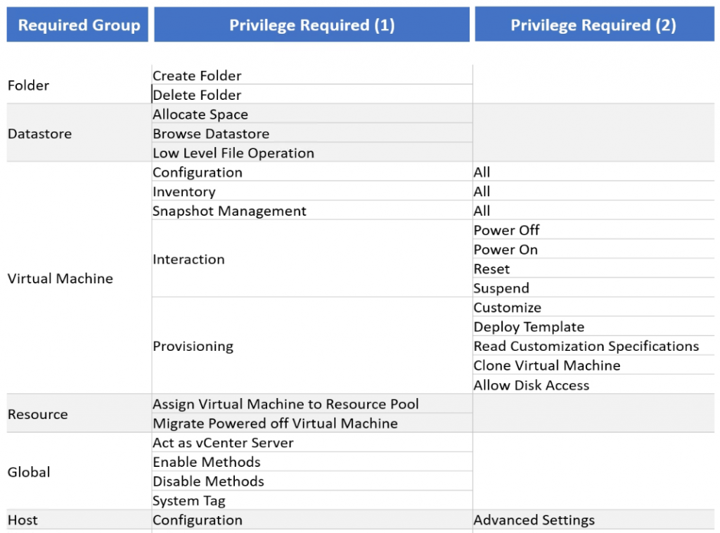Select the Virtual Machine group cell
720x533 pixels.
point(60,278)
